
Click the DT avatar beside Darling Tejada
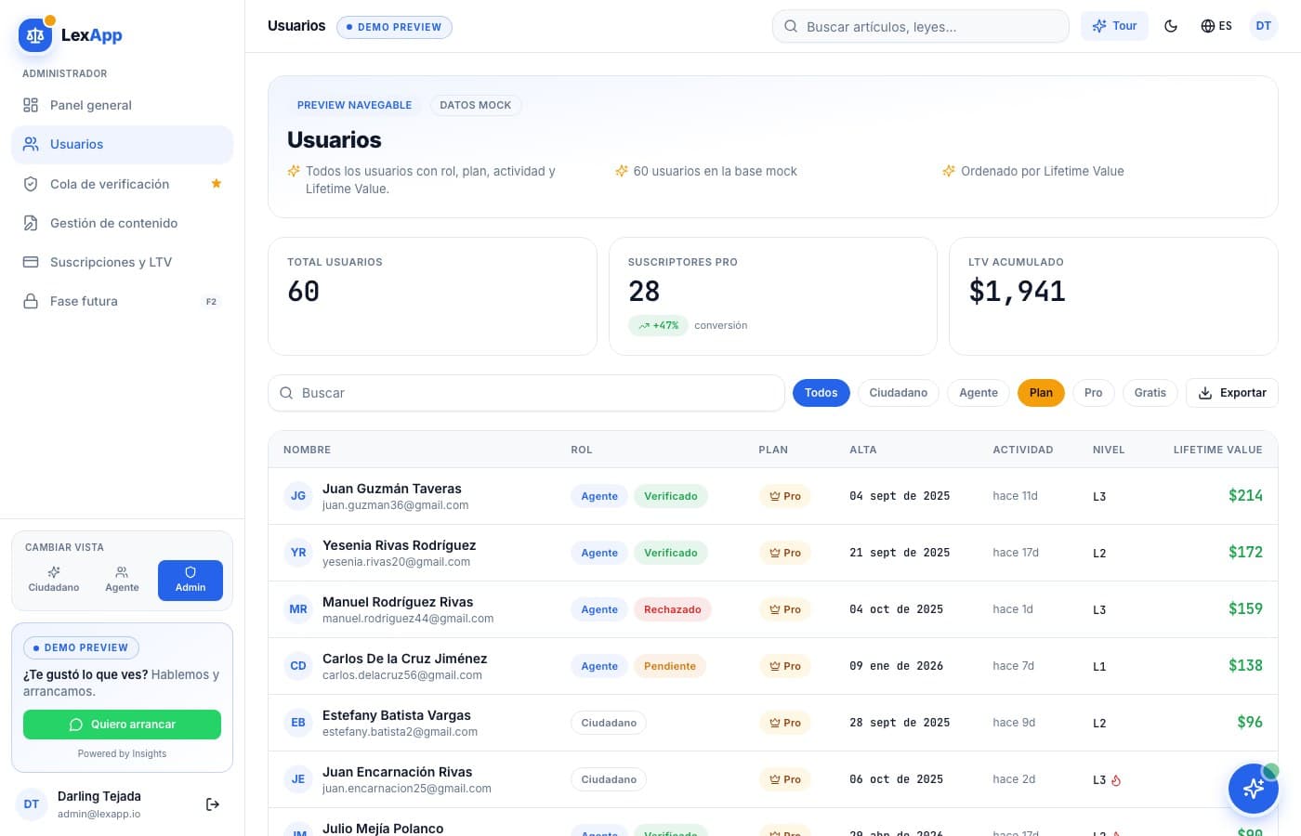point(32,804)
